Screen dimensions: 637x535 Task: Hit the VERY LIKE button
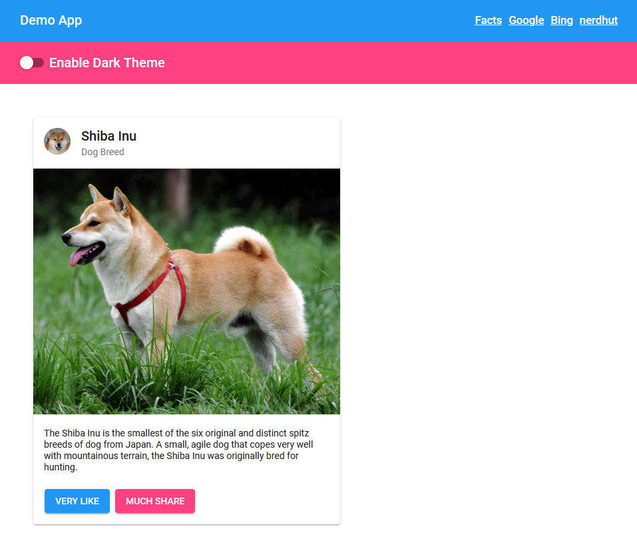(x=77, y=501)
